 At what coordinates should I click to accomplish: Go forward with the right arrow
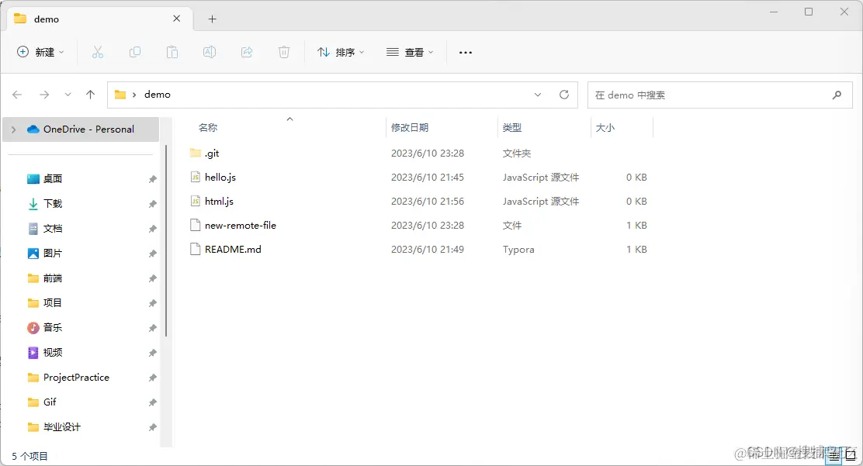pos(44,95)
